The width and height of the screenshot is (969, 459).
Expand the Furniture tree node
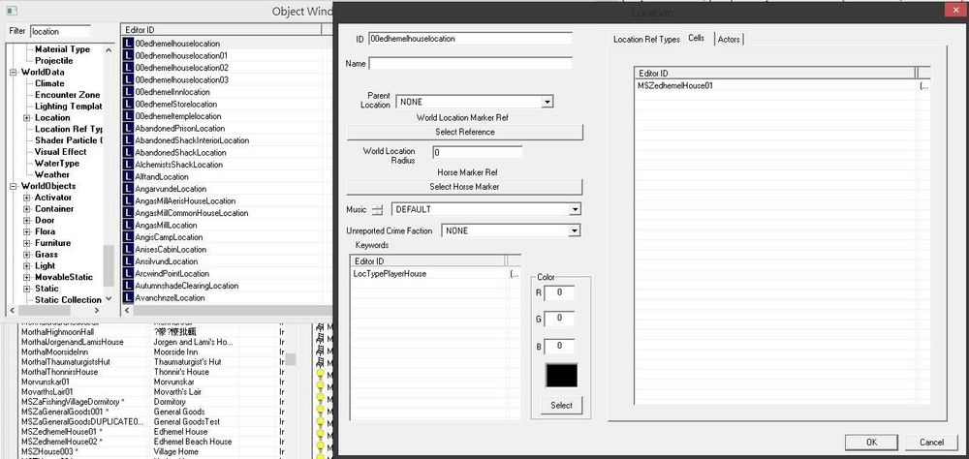26,243
